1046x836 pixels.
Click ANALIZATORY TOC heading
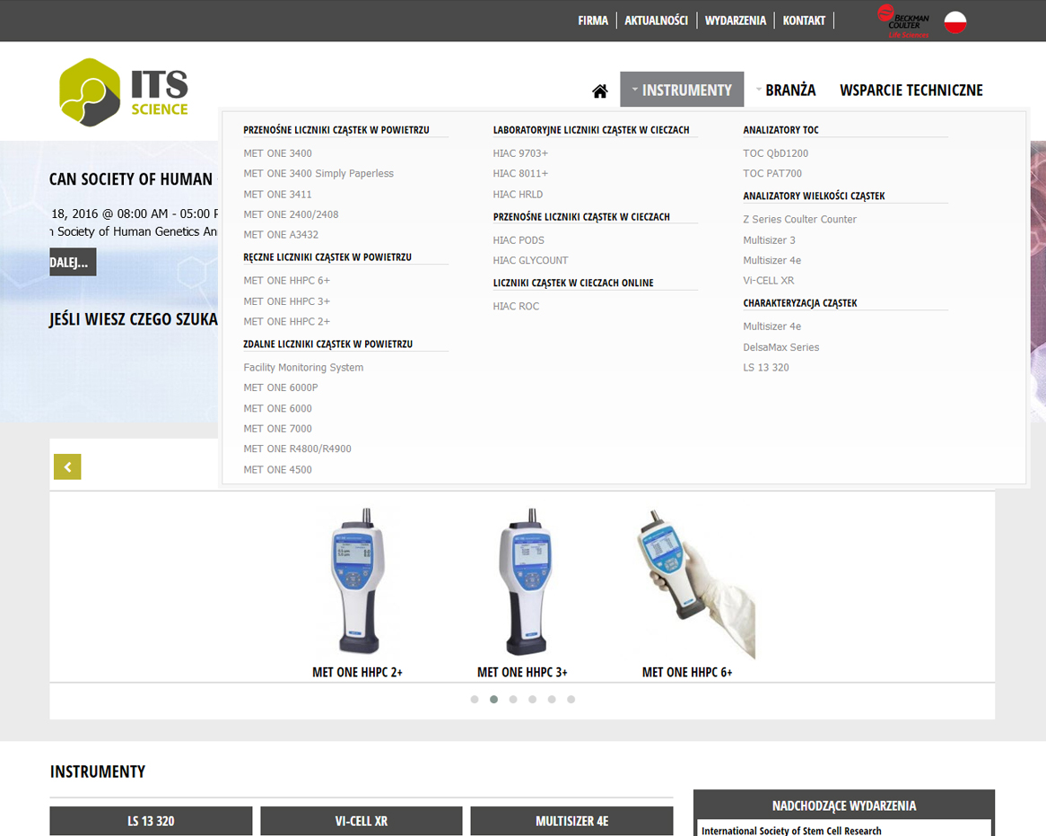tap(780, 130)
